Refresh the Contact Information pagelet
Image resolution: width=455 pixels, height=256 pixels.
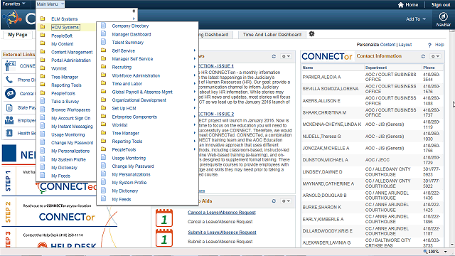tap(423, 56)
